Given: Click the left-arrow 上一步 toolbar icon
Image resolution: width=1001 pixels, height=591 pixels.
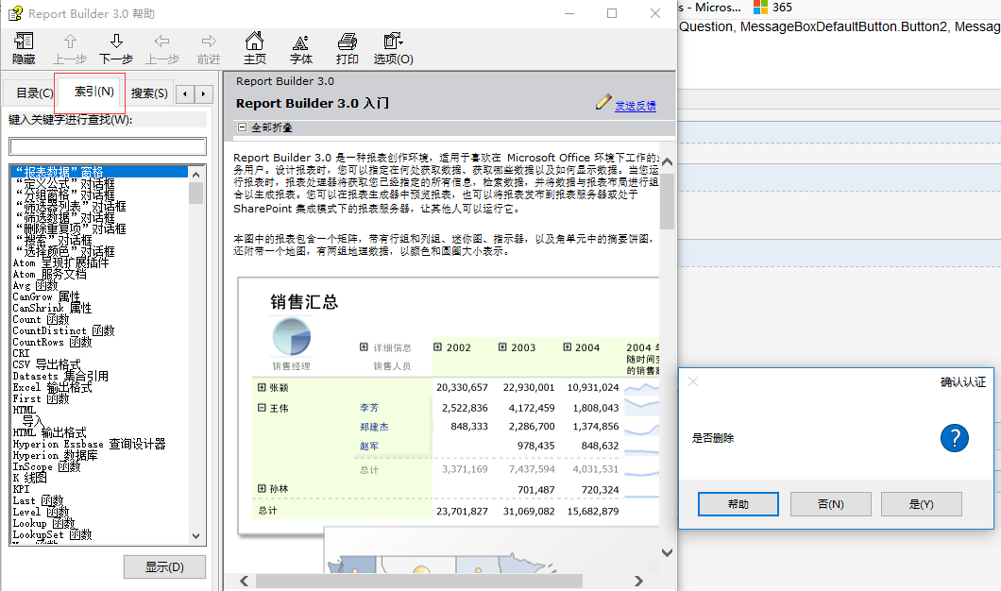Looking at the screenshot, I should [162, 42].
